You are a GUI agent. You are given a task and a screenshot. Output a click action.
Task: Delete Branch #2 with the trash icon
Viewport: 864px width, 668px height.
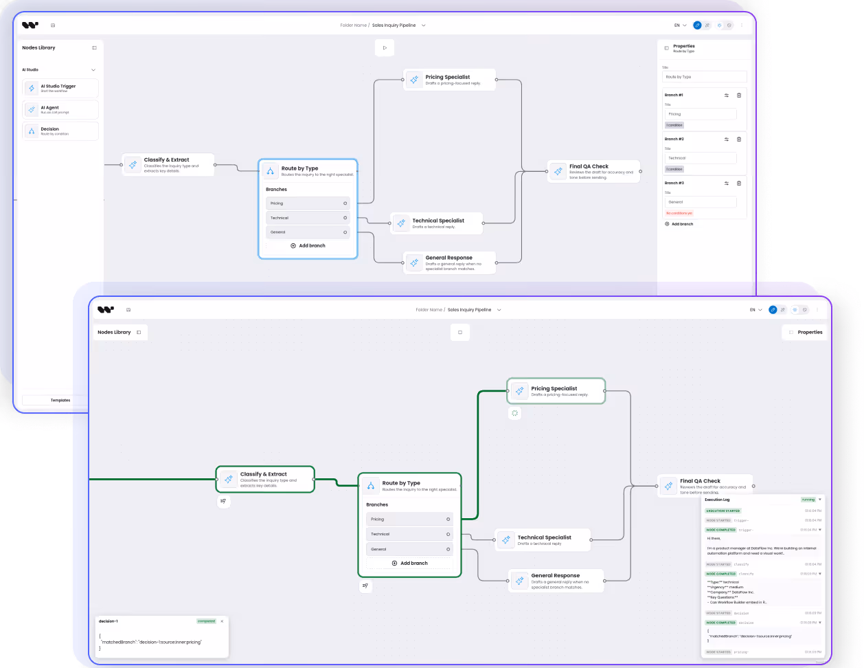pos(739,139)
